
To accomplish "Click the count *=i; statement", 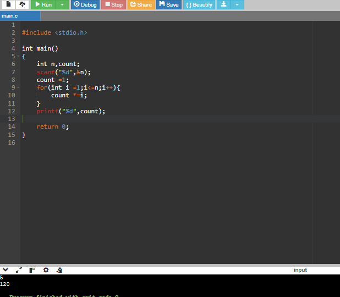I will pos(69,95).
